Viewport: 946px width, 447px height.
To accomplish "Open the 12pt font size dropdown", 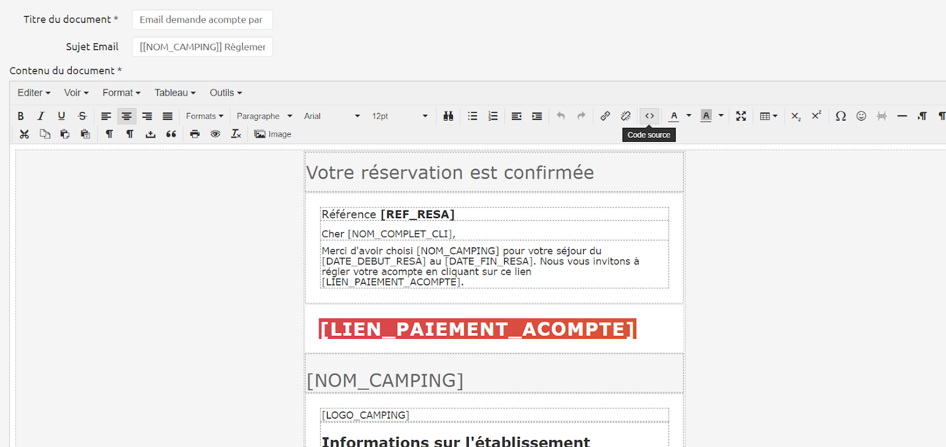I will click(400, 116).
